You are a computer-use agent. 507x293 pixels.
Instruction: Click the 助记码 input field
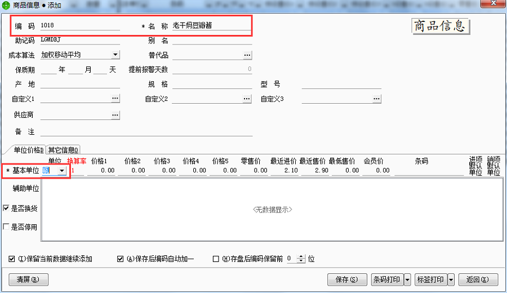(x=80, y=40)
